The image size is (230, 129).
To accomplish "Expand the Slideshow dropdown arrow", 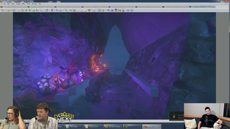I will pyautogui.click(x=92, y=10).
